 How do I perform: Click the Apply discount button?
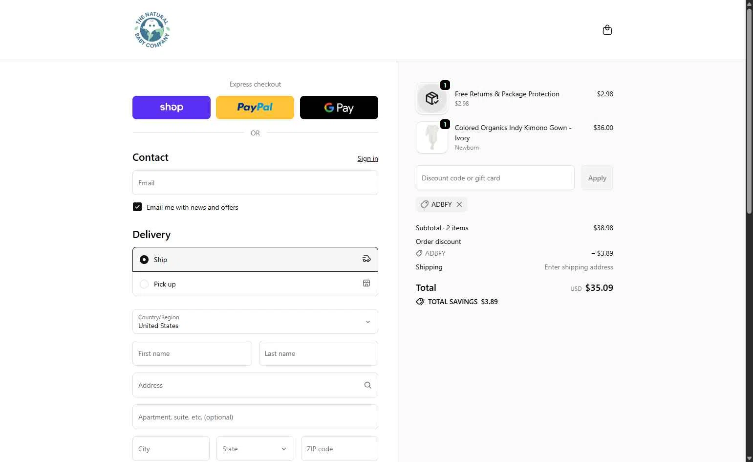(x=597, y=178)
